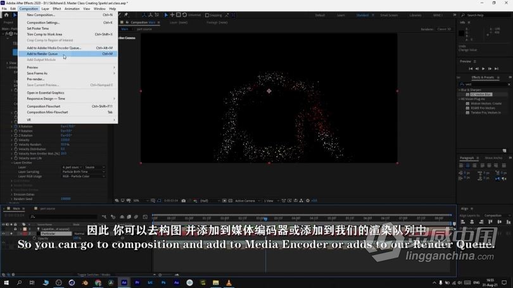Collapse Blur & Sharpen category
This screenshot has width=513, height=288.
point(460,90)
